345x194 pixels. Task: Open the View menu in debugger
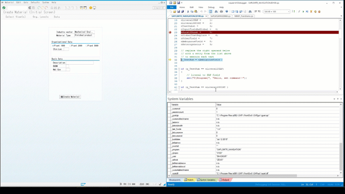tap(201, 7)
